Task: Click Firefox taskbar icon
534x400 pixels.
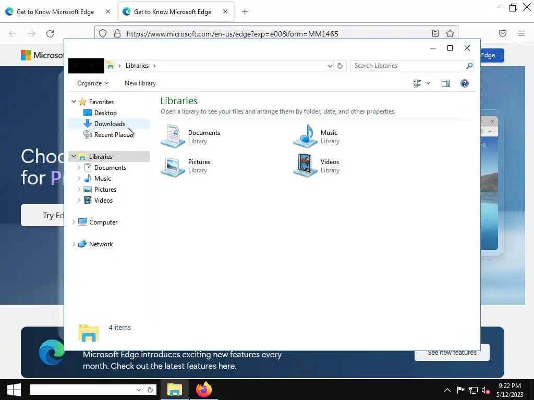Action: [204, 390]
